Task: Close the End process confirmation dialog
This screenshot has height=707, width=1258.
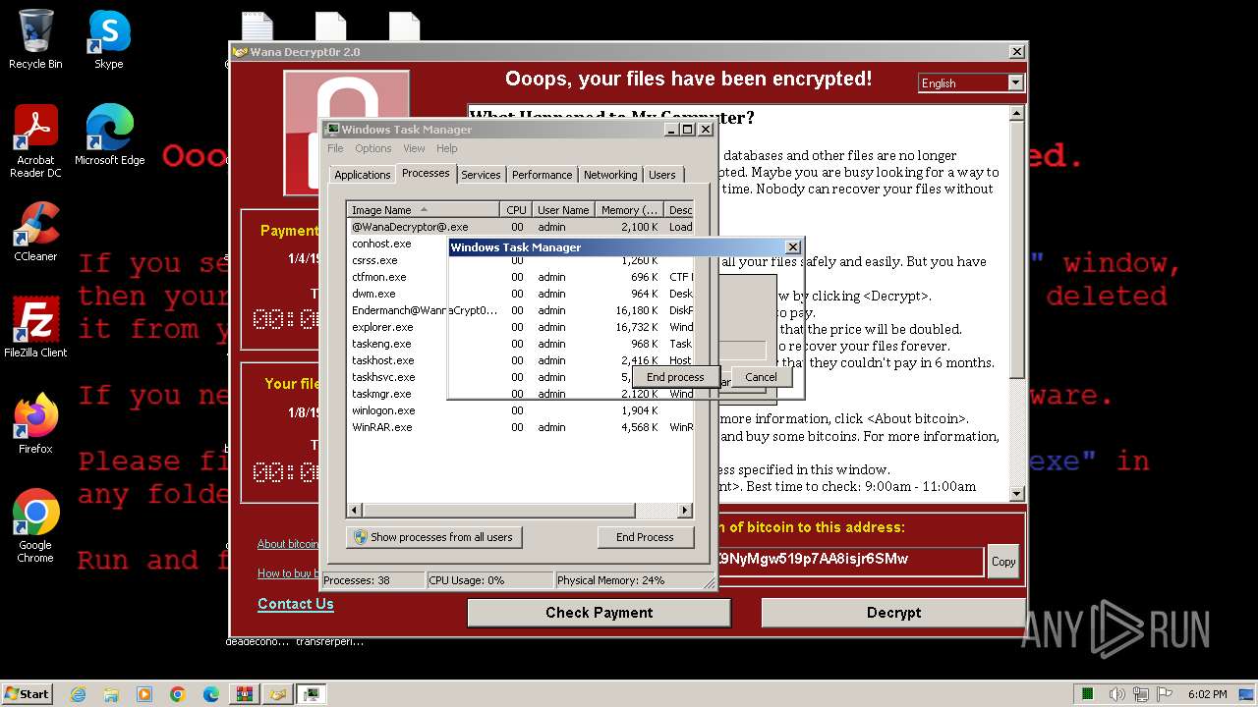Action: 793,247
